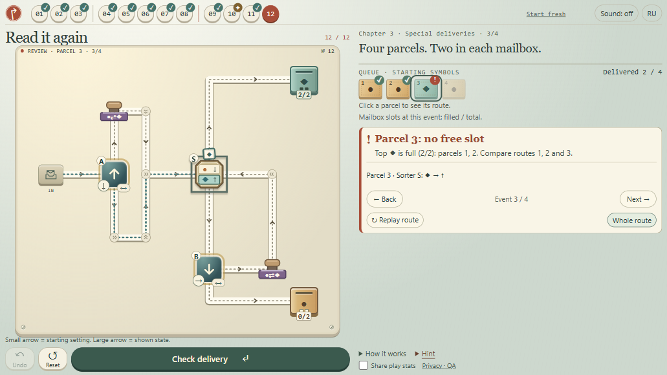Open level 02
This screenshot has width=667, height=375.
coord(59,14)
